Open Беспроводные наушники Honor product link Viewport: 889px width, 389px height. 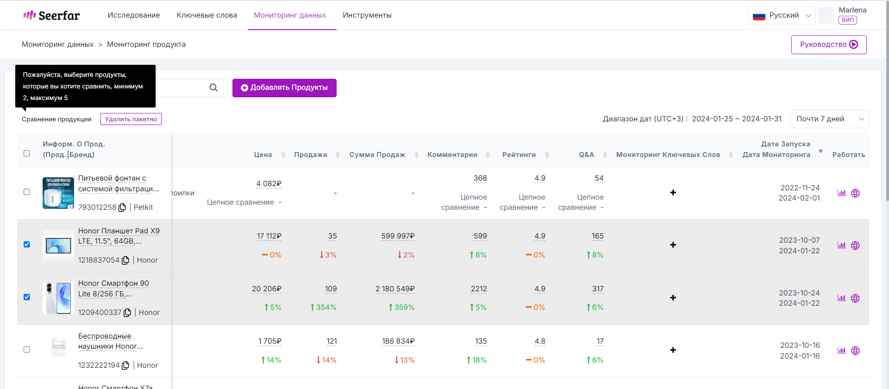tap(110, 341)
